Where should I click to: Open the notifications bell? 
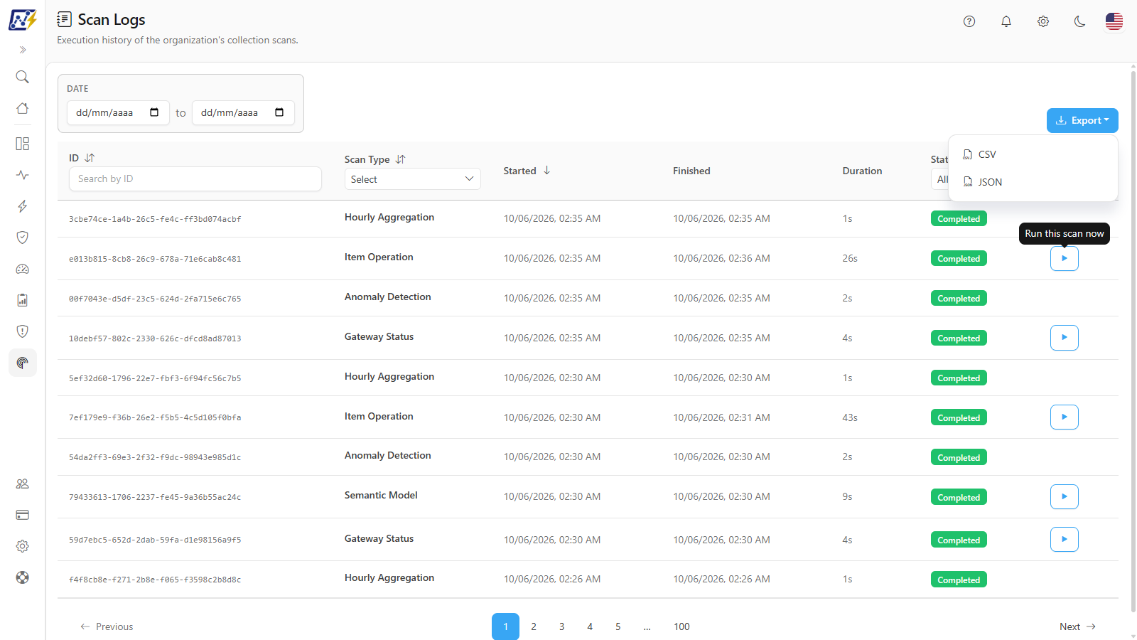pos(1006,21)
